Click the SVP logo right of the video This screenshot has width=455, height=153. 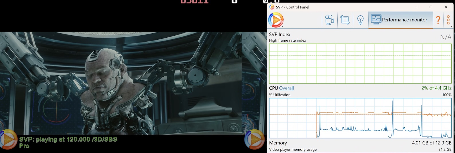(253, 140)
